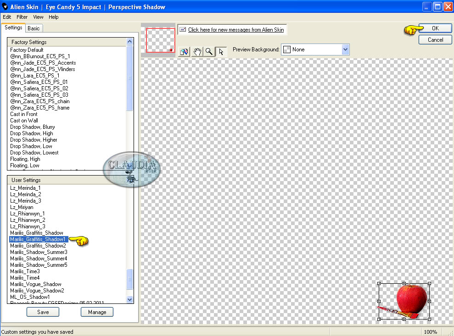This screenshot has width=454, height=336.
Task: Click the message icon beside Alien Skin link
Action: point(183,29)
